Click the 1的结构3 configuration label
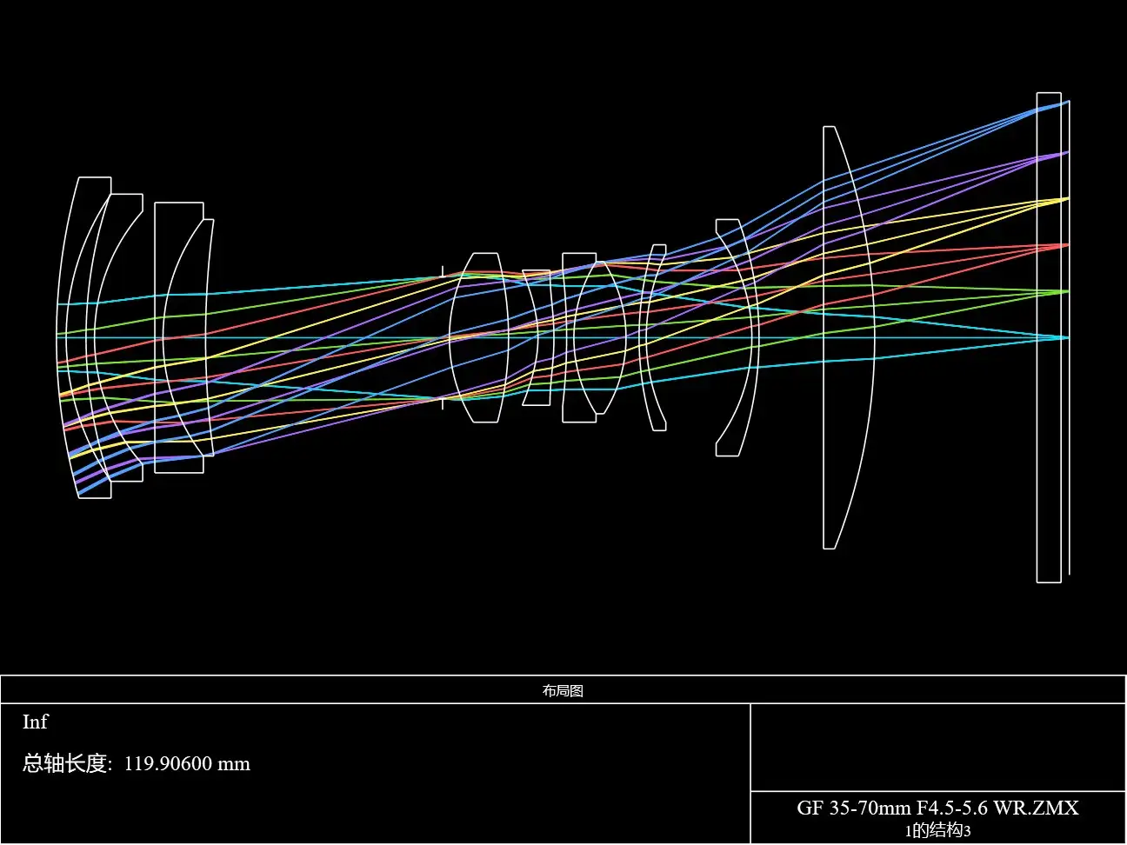Viewport: 1127px width, 845px height. [937, 830]
